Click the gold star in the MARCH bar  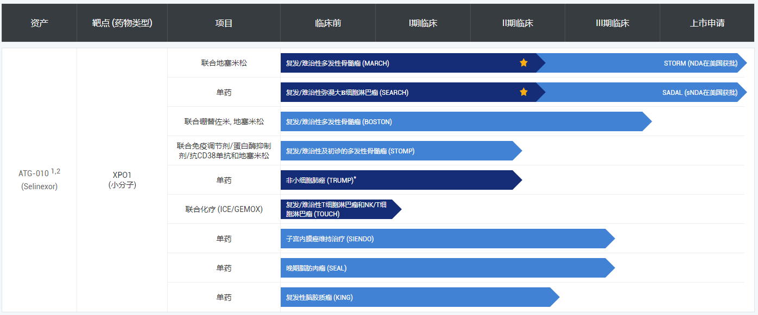pos(523,63)
